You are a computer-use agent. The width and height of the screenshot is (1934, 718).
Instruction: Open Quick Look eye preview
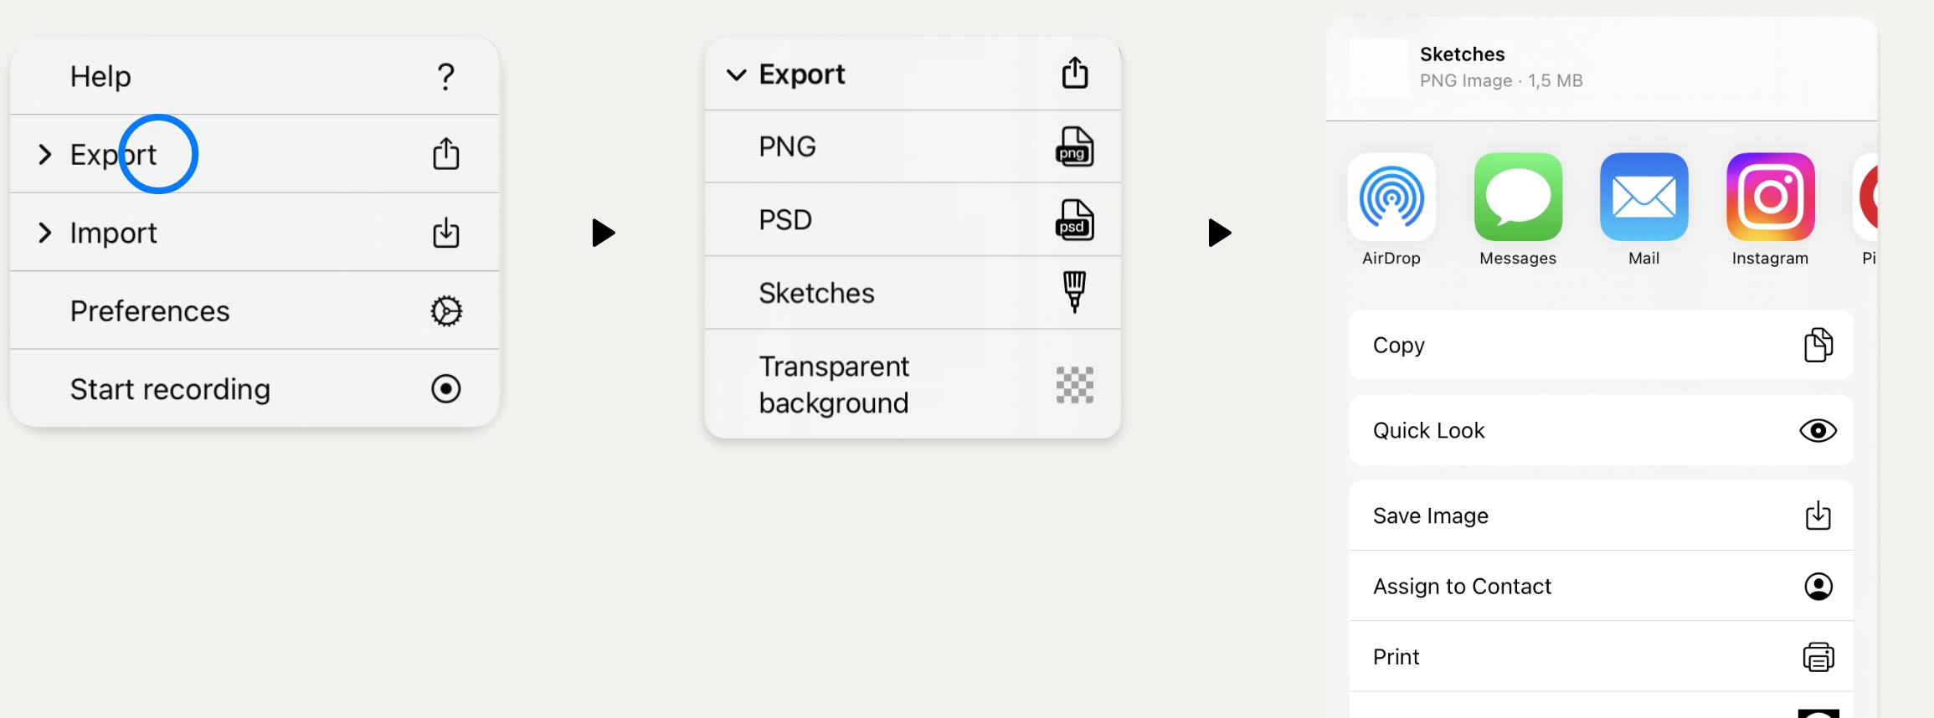point(1818,430)
